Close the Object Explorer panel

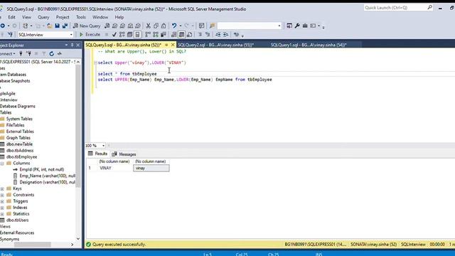click(77, 46)
